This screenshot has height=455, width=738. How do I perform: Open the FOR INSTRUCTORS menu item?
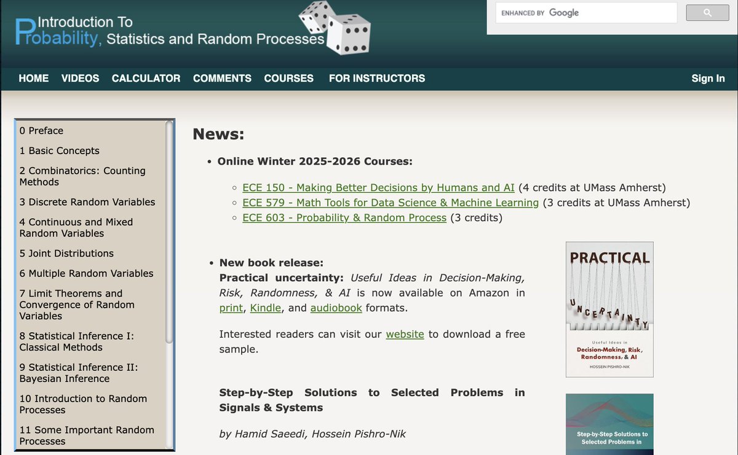click(377, 78)
